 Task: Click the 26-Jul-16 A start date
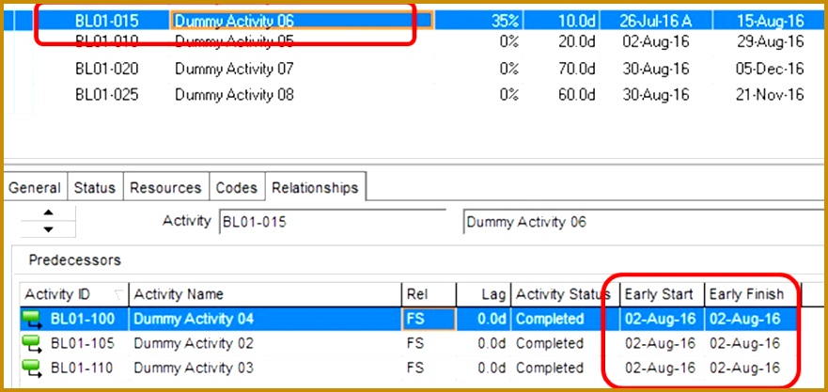pos(656,21)
